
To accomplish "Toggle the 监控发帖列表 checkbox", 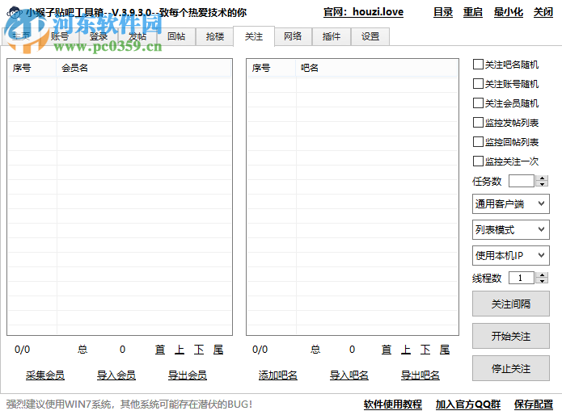I will point(478,123).
